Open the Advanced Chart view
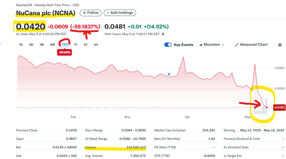This screenshot has height=159, width=286. pos(251,45)
